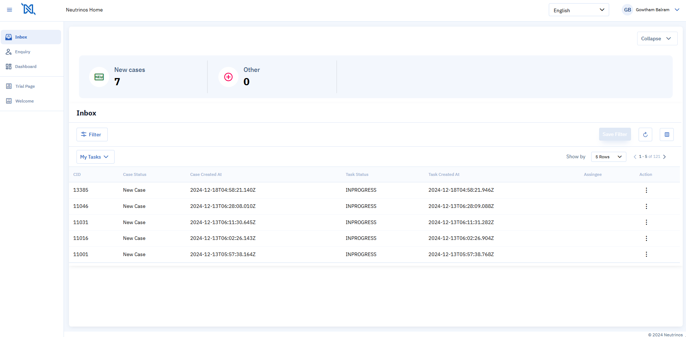686x337 pixels.
Task: Click the Filter button
Action: 92,135
